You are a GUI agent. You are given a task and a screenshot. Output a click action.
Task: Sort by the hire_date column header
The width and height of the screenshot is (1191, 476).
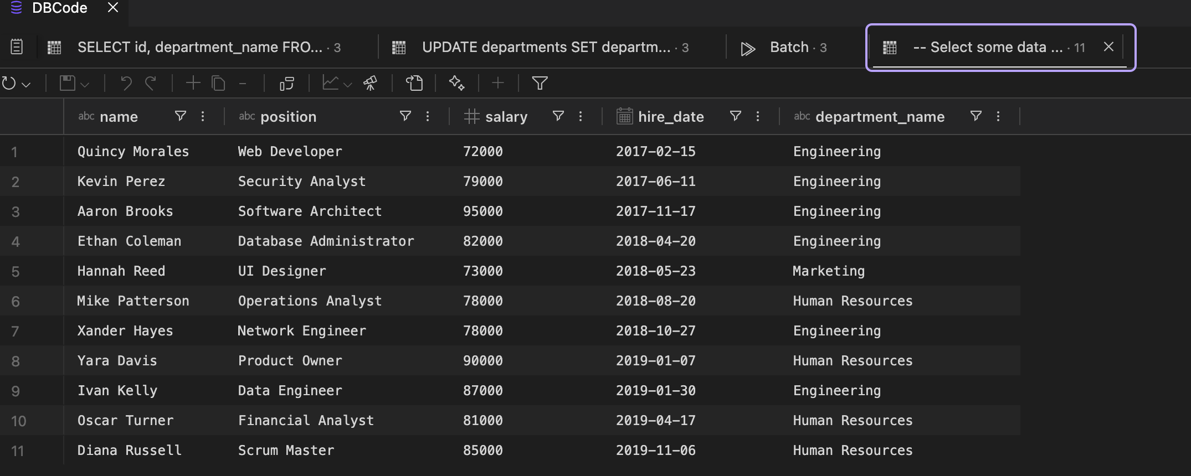coord(671,117)
